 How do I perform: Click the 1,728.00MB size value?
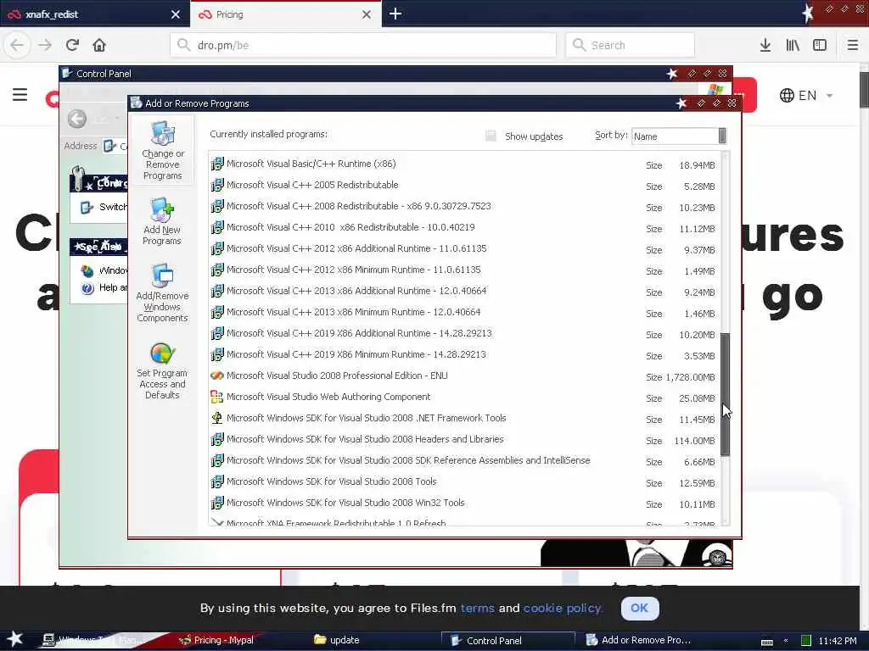click(690, 377)
